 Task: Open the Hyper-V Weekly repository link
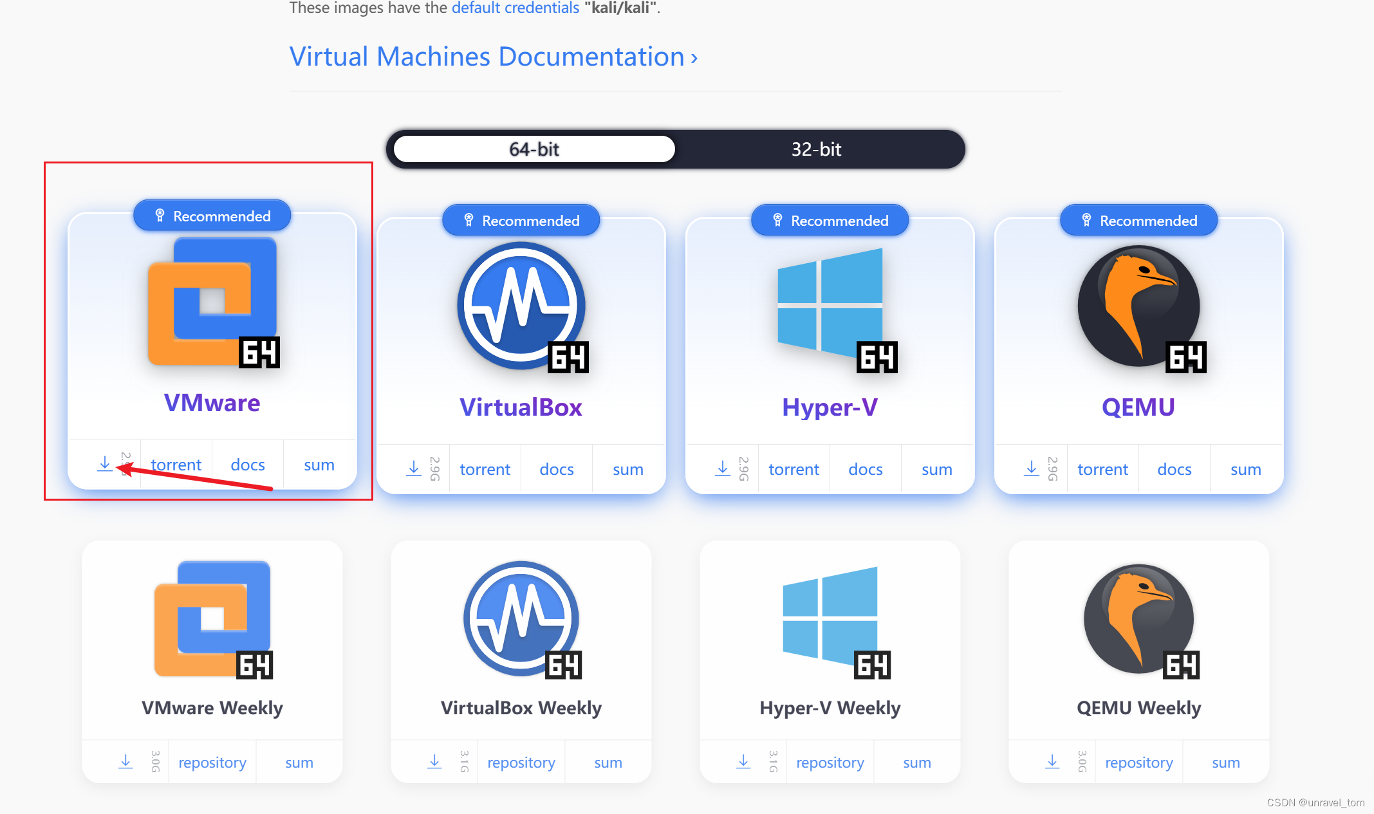830,763
